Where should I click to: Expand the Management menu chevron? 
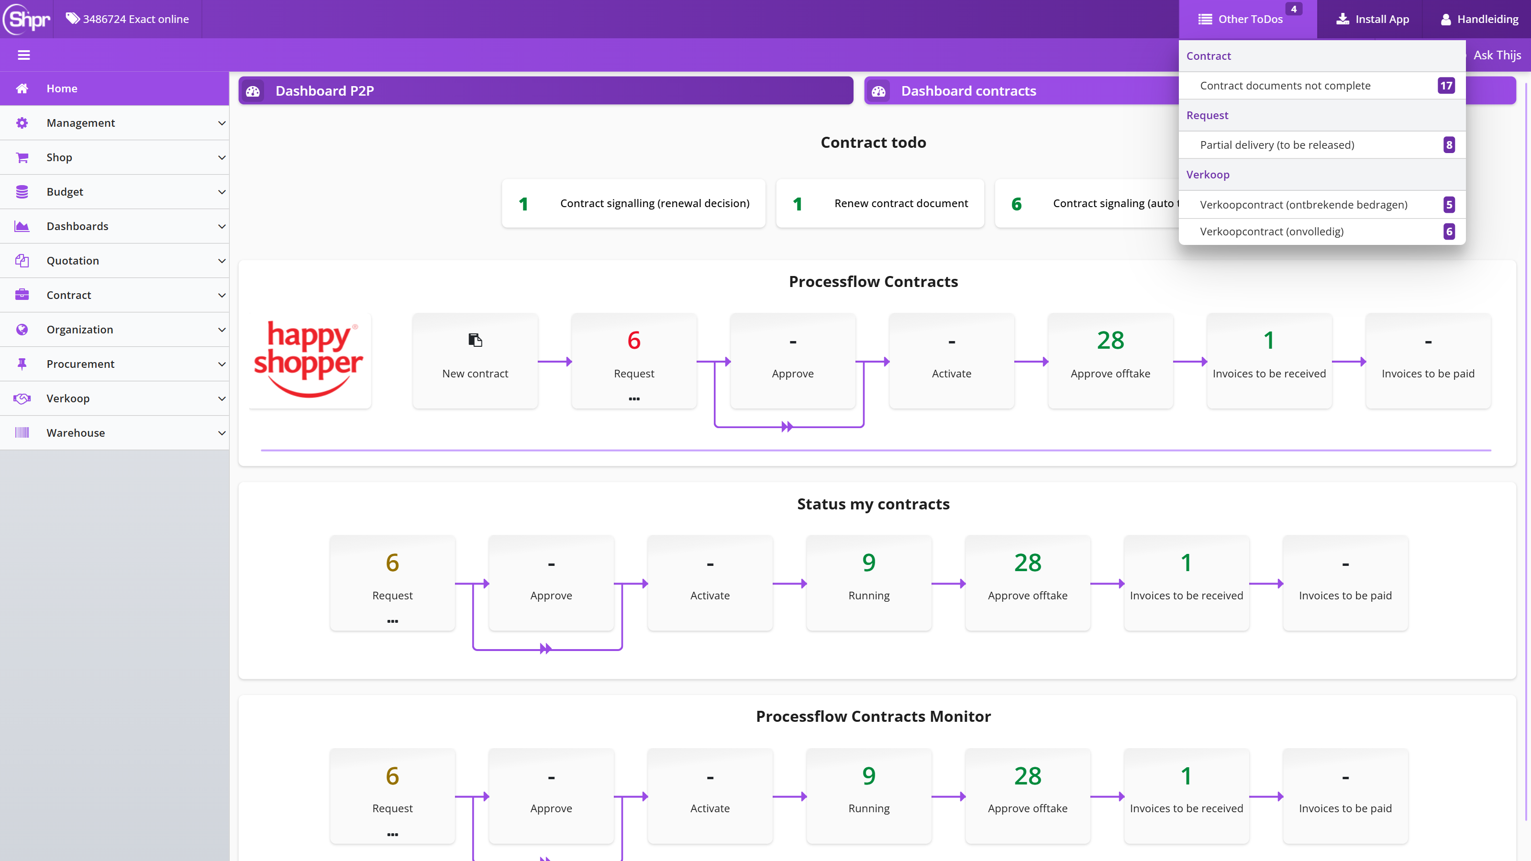(x=222, y=123)
